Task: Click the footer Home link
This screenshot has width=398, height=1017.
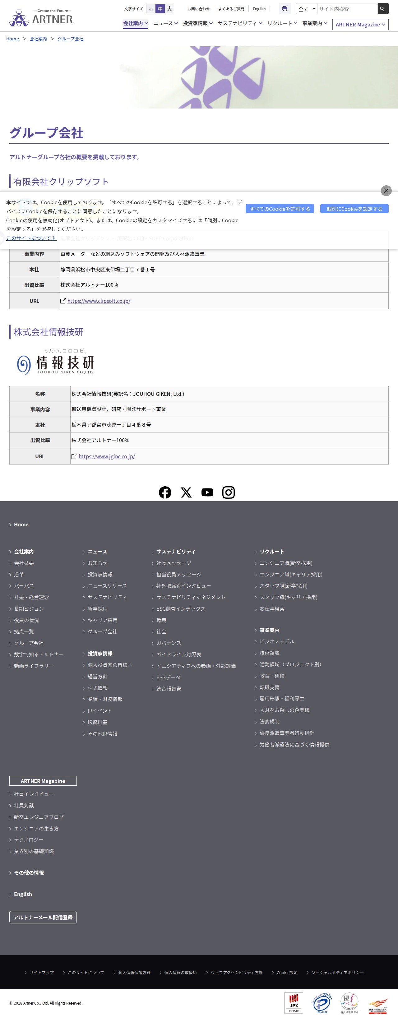Action: click(x=21, y=524)
